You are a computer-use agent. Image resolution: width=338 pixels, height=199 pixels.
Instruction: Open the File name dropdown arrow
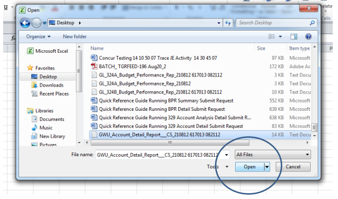[226, 155]
